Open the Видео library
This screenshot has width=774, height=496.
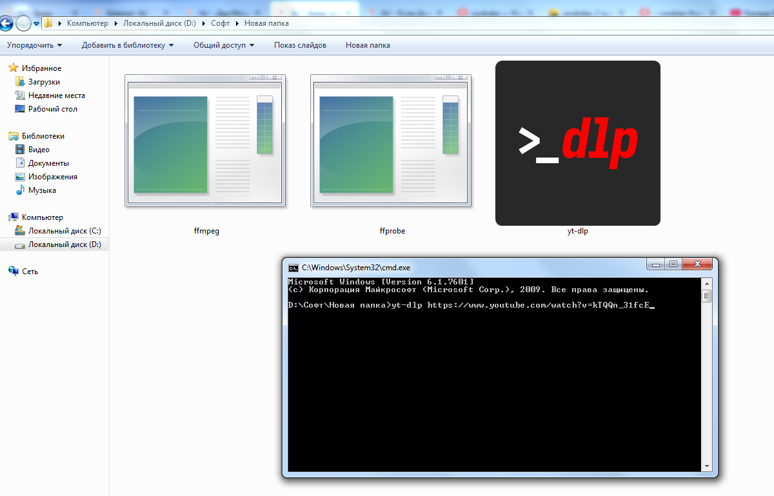39,150
